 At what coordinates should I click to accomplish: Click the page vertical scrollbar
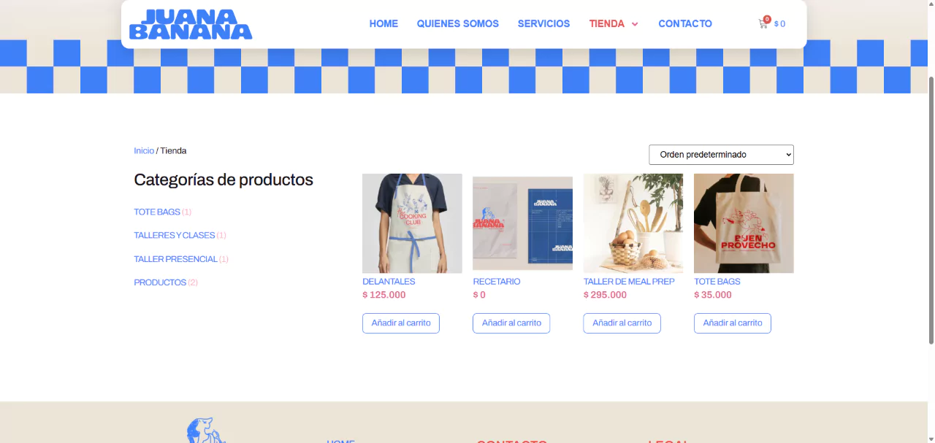point(931,208)
